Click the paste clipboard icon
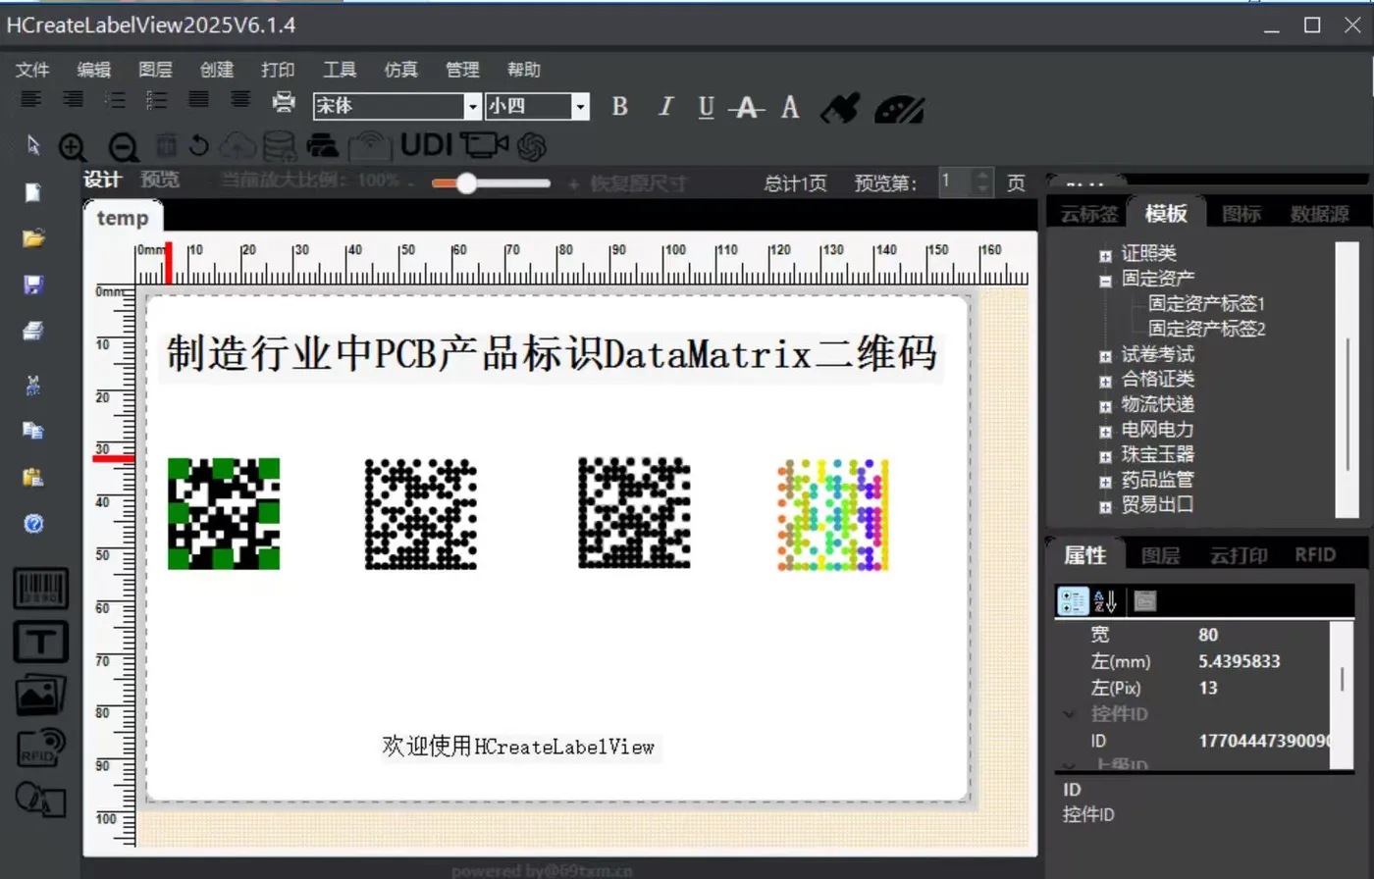This screenshot has width=1374, height=879. tap(33, 477)
